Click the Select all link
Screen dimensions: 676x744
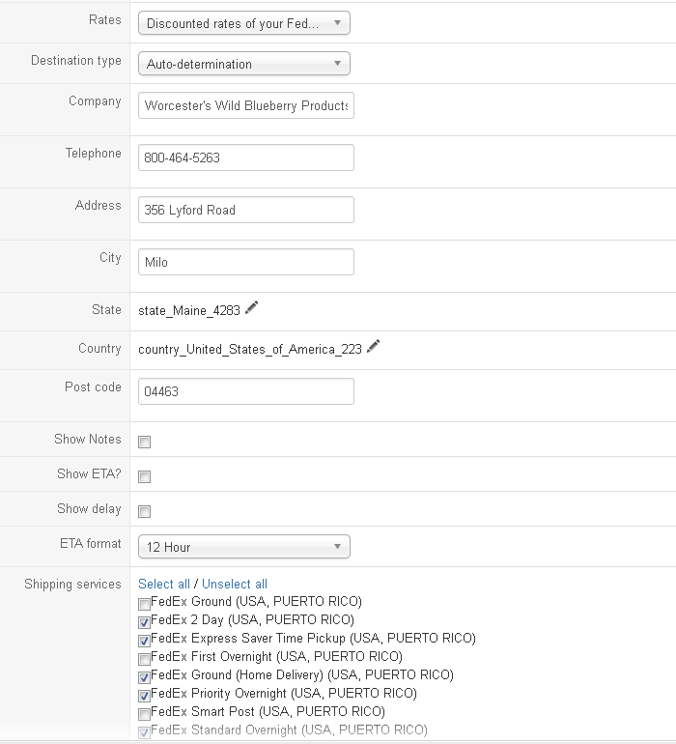(164, 585)
